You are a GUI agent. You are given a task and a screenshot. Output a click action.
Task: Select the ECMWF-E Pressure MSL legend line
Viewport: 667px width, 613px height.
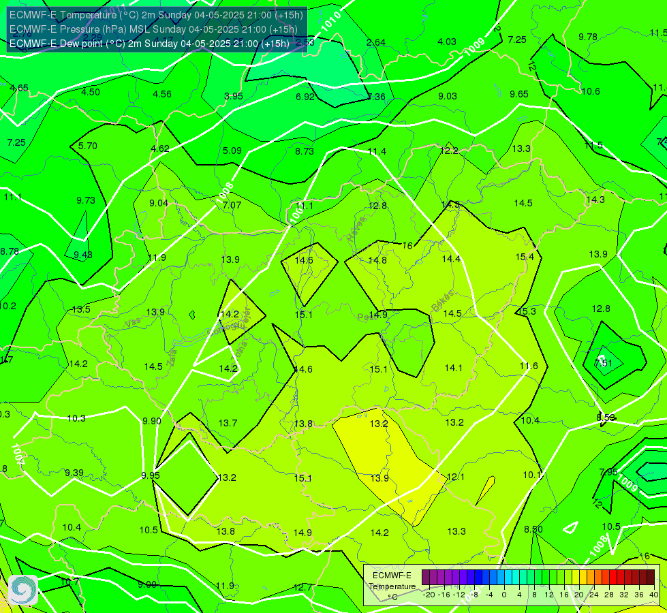[x=153, y=29]
